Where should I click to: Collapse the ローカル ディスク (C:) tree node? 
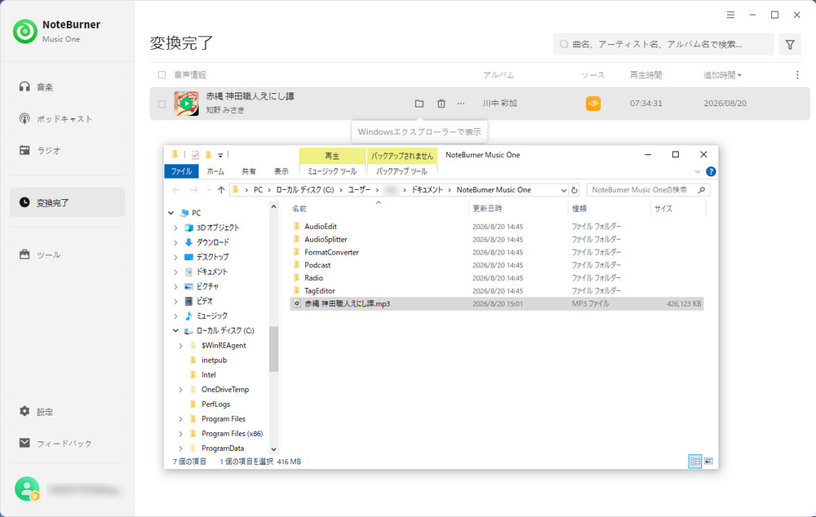(175, 331)
